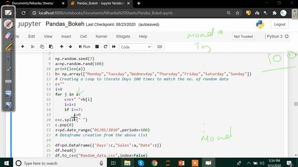Copy selected cells icon
The width and height of the screenshot is (298, 167).
pos(42,46)
